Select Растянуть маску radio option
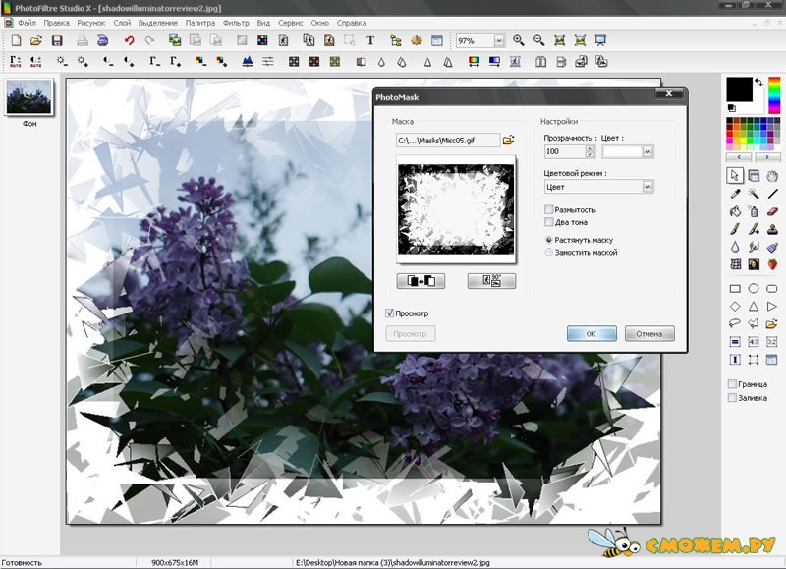786x569 pixels. [549, 240]
